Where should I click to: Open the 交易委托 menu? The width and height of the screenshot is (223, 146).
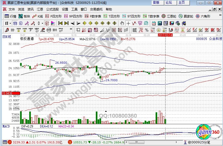point(97,9)
